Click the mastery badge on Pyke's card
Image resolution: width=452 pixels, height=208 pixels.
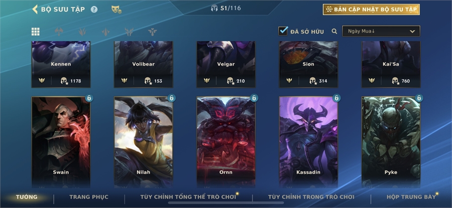[419, 98]
